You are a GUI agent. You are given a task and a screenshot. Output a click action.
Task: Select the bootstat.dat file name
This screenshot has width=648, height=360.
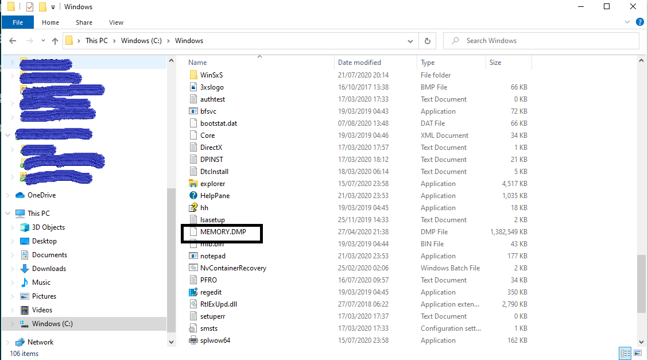(x=219, y=123)
